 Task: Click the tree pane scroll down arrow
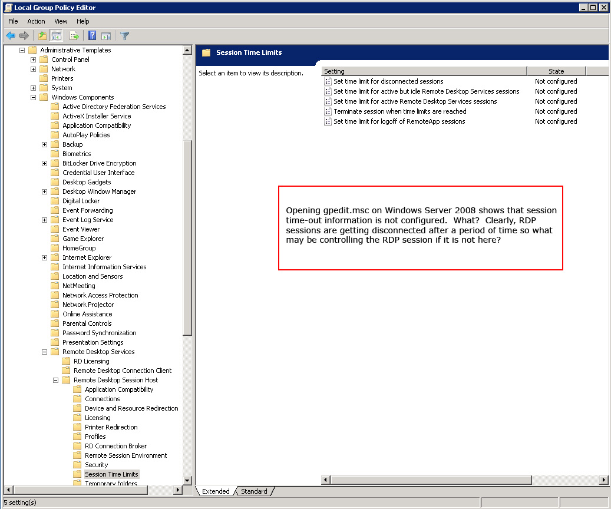(x=187, y=481)
